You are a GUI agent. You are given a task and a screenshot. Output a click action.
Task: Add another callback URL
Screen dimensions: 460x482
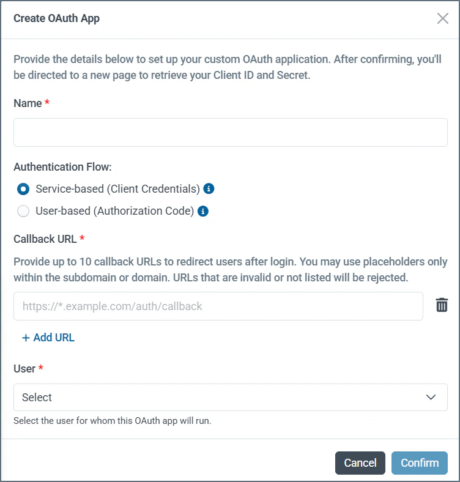pos(48,338)
